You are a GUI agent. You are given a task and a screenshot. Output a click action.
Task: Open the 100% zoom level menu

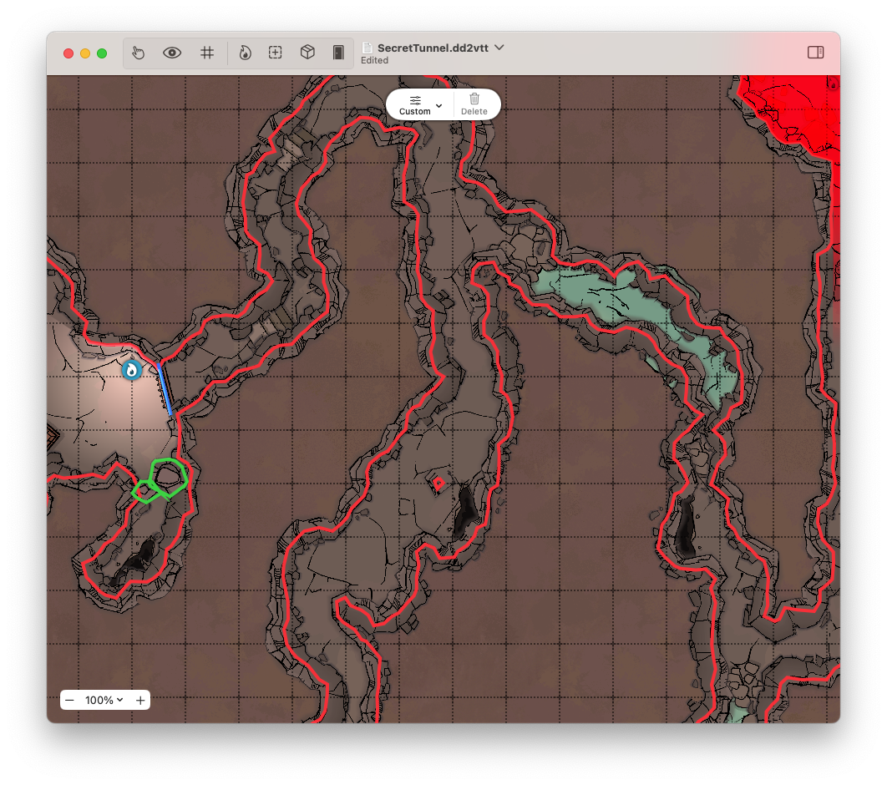pyautogui.click(x=104, y=700)
